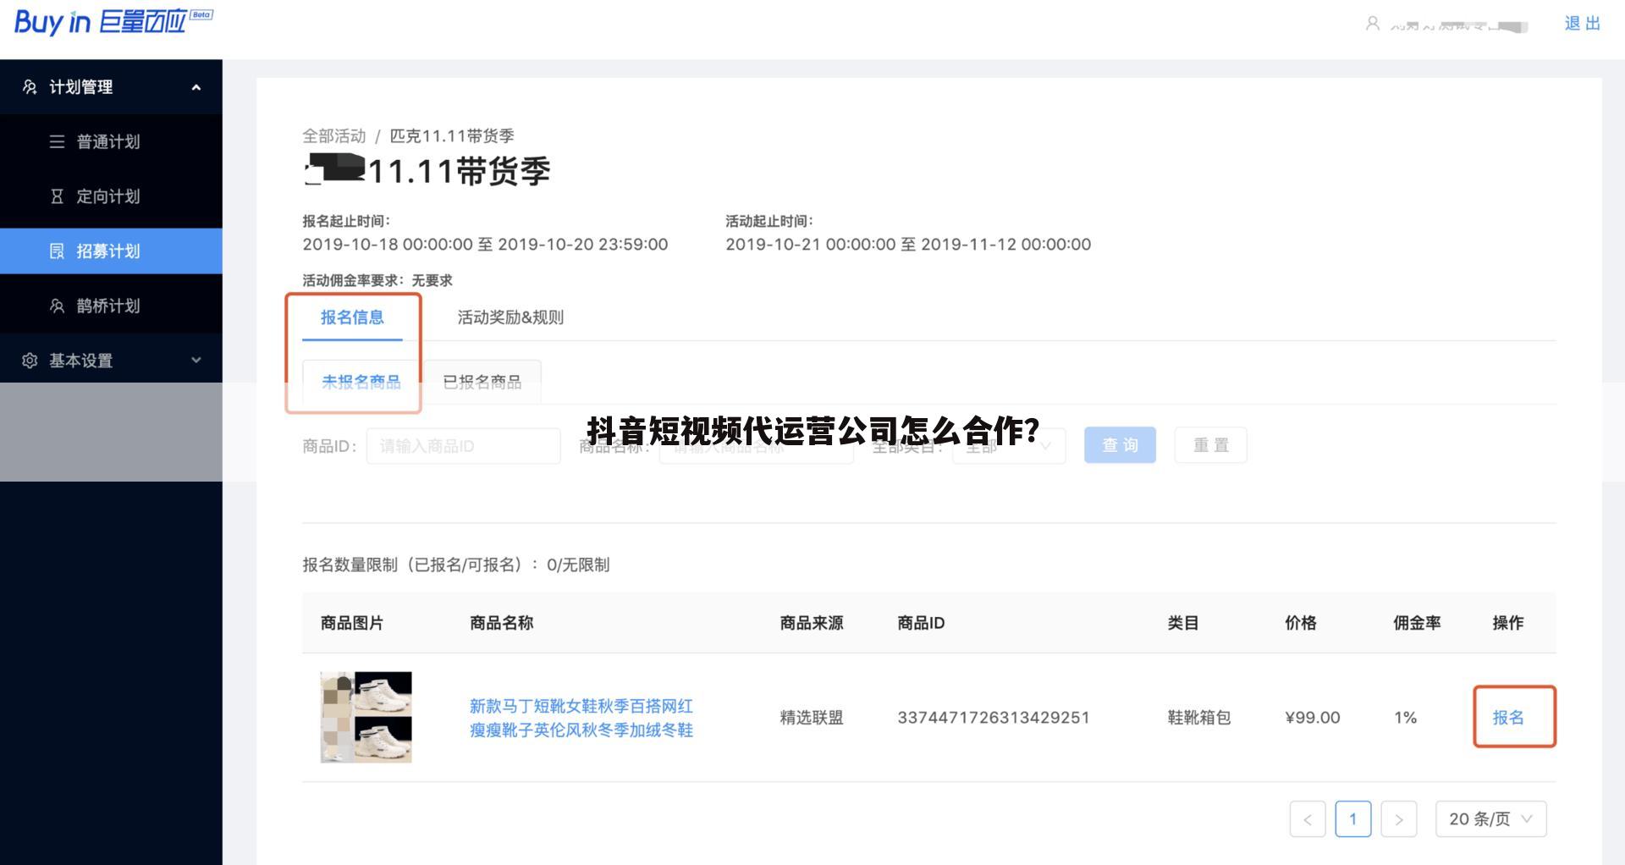Image resolution: width=1625 pixels, height=865 pixels.
Task: Switch to 活动奖励&规则 tab
Action: coord(510,317)
